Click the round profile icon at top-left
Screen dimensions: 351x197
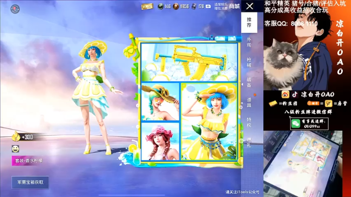point(15,9)
